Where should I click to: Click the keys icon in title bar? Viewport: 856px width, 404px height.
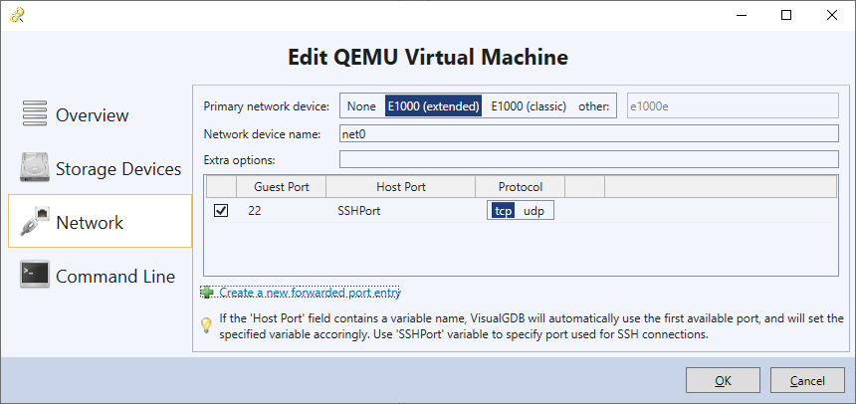tap(16, 15)
